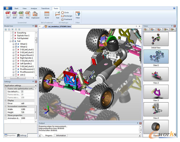Open the Application settings dropdown

(x=20, y=86)
